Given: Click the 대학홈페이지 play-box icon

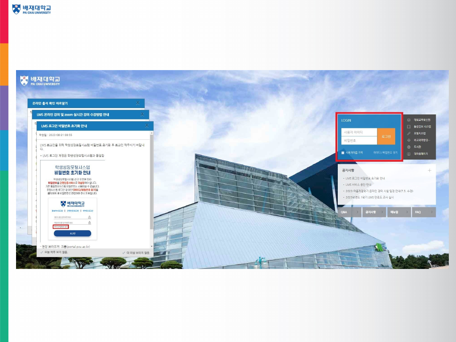Looking at the screenshot, I should pos(409,154).
